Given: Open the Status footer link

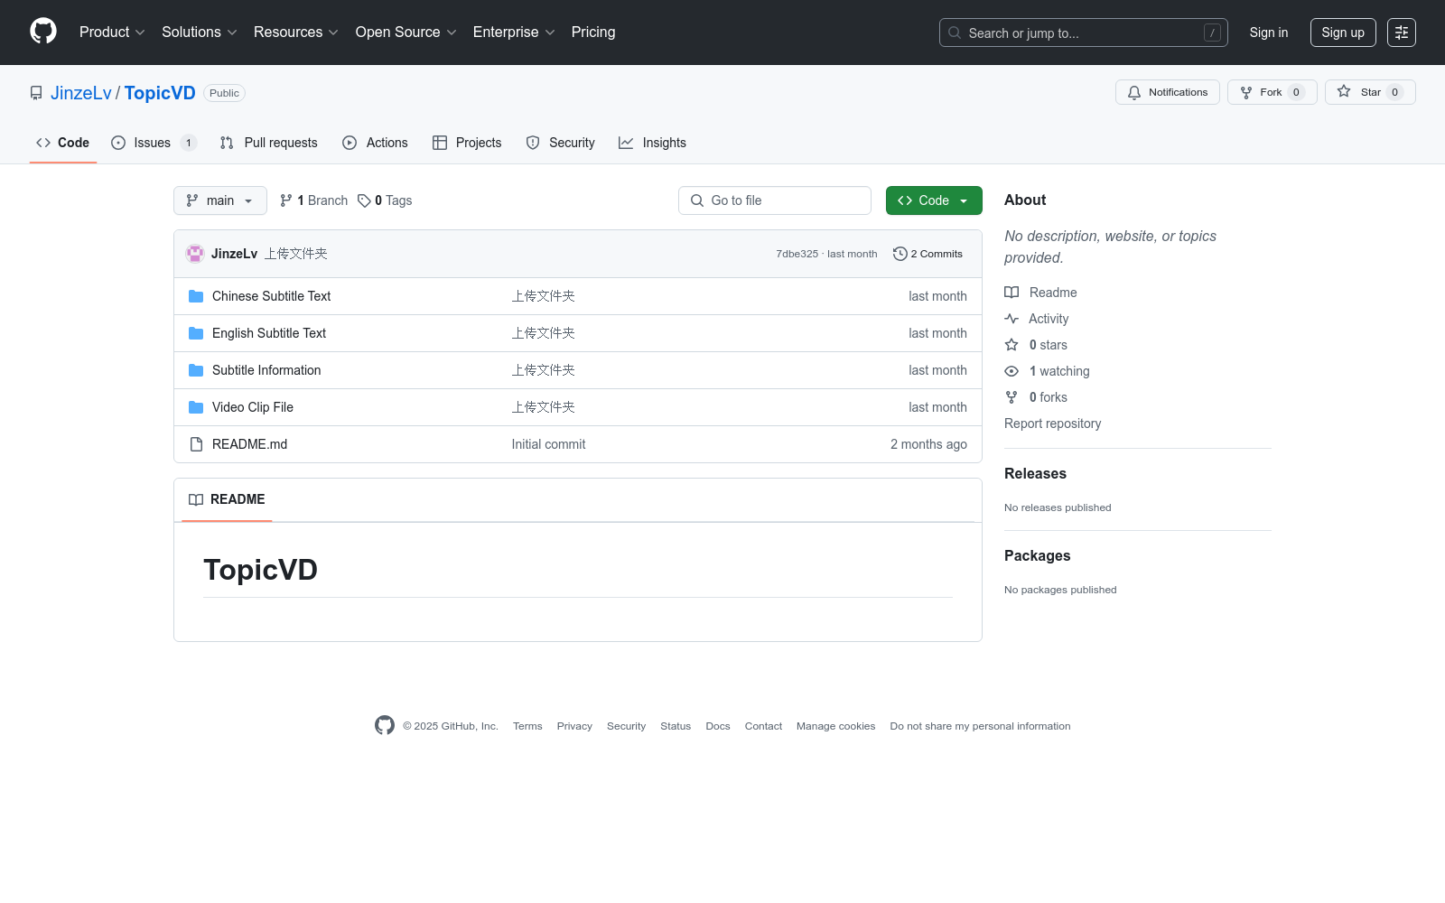Looking at the screenshot, I should tap(676, 726).
